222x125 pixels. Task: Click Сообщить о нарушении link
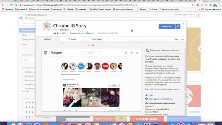click(160, 99)
